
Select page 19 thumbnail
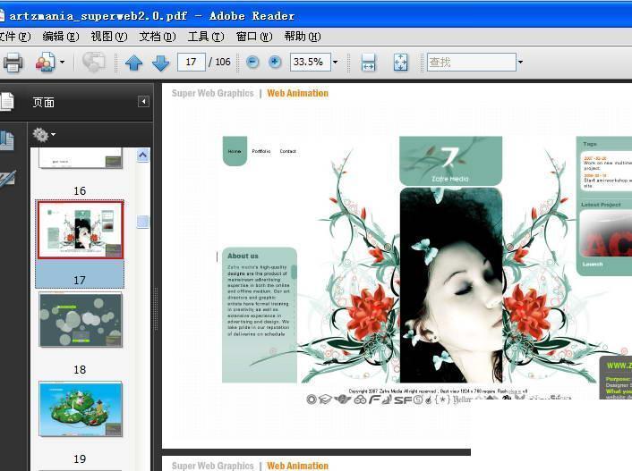tap(81, 409)
